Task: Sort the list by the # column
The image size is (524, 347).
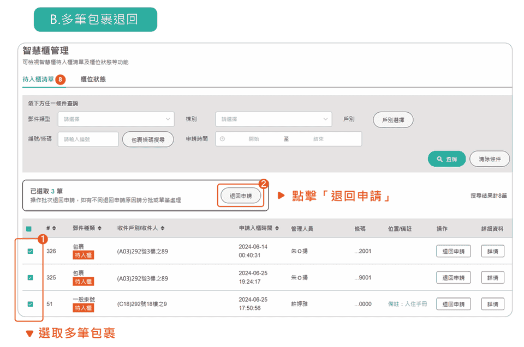Action: (53, 228)
